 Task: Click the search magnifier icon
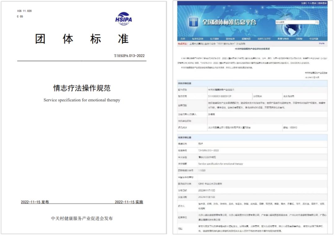pyautogui.click(x=317, y=22)
